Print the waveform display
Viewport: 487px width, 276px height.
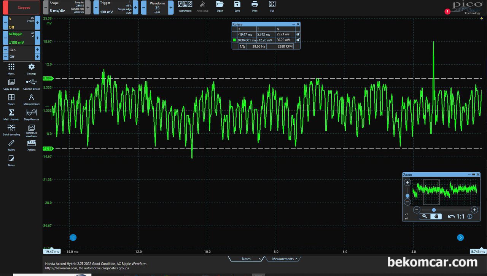255,6
